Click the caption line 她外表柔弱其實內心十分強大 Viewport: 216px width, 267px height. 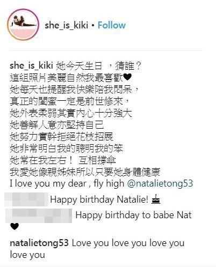tap(71, 113)
